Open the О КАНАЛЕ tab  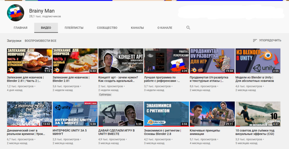click(165, 28)
